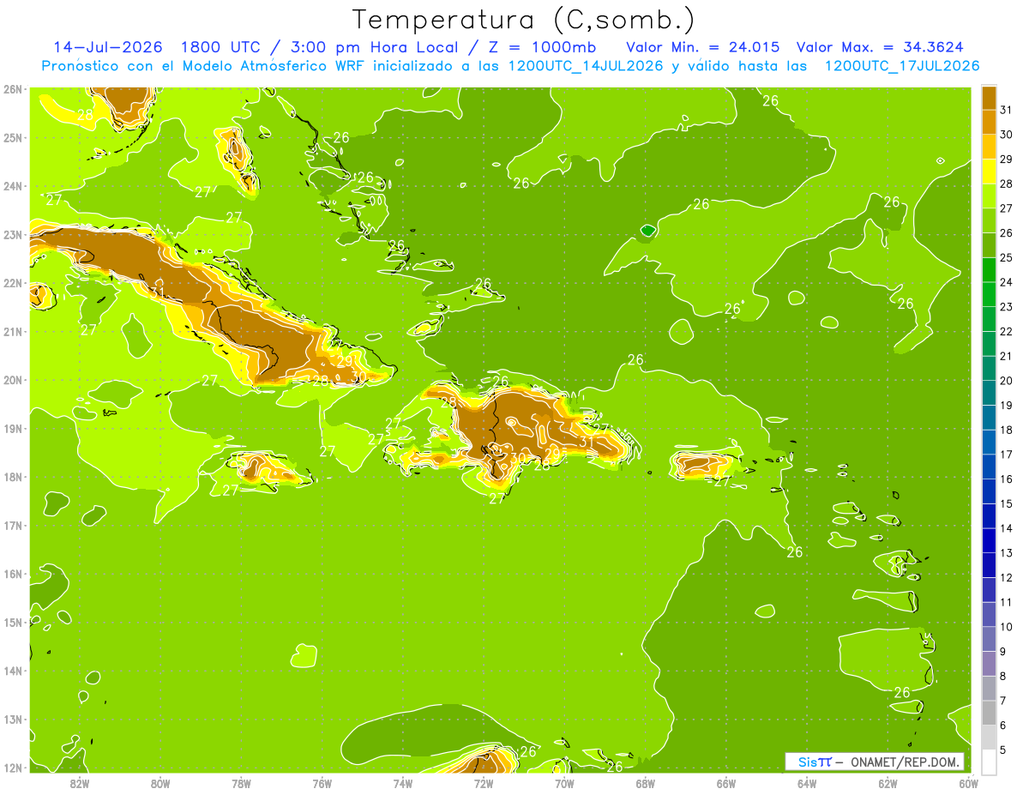Click the '10' label on the color scale
Image resolution: width=1029 pixels, height=795 pixels.
tap(1007, 627)
